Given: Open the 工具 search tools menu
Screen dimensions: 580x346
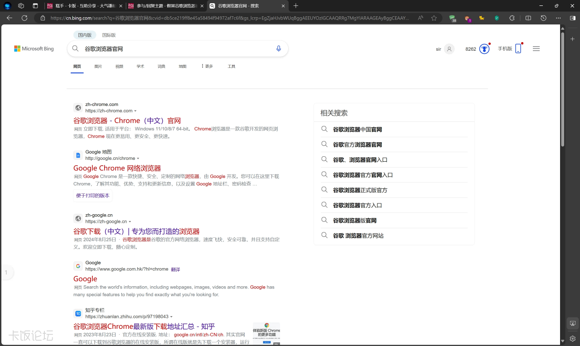Looking at the screenshot, I should [232, 66].
